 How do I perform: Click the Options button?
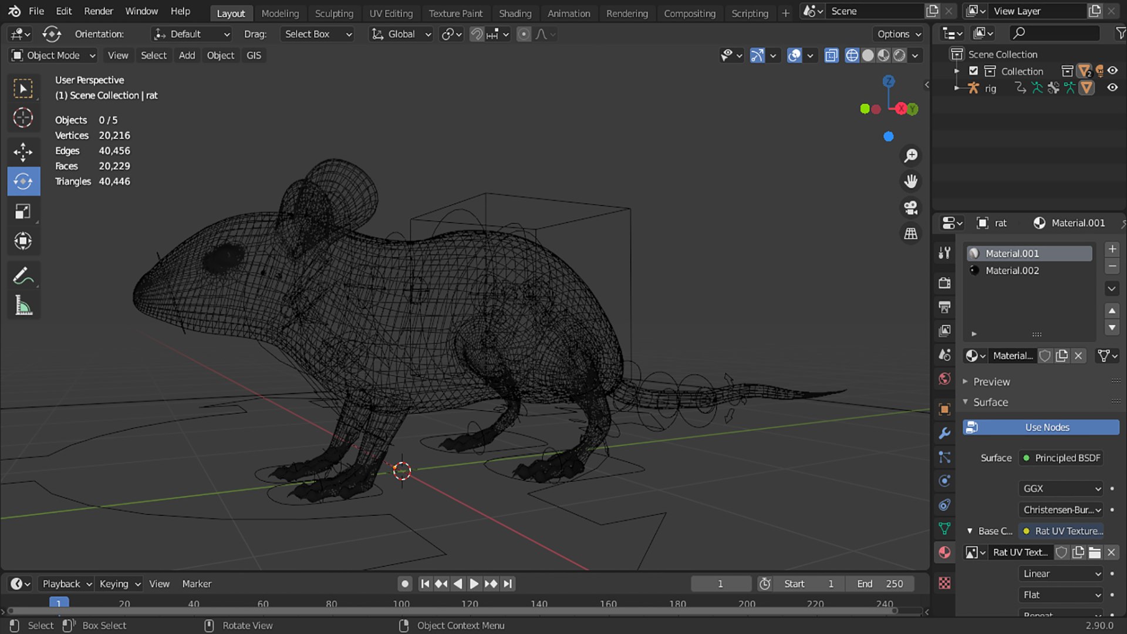(x=898, y=34)
